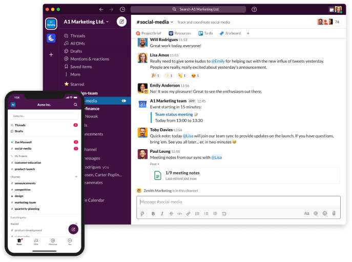Screen dimensions: 352x262
Task: Insert link using chain icon
Action: (x=189, y=214)
